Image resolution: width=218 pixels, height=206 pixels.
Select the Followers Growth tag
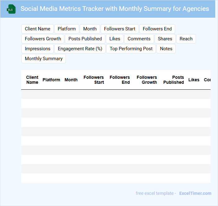point(43,39)
